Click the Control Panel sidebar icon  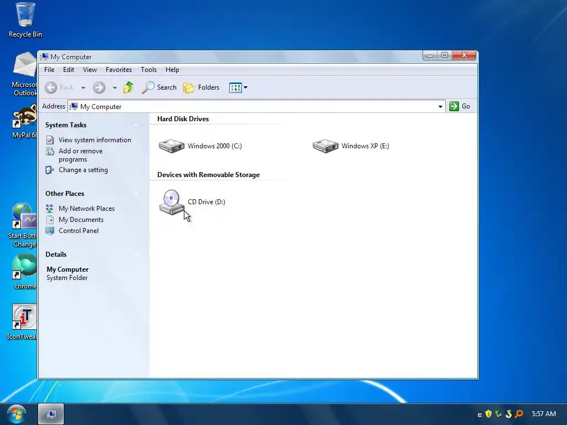(x=50, y=231)
